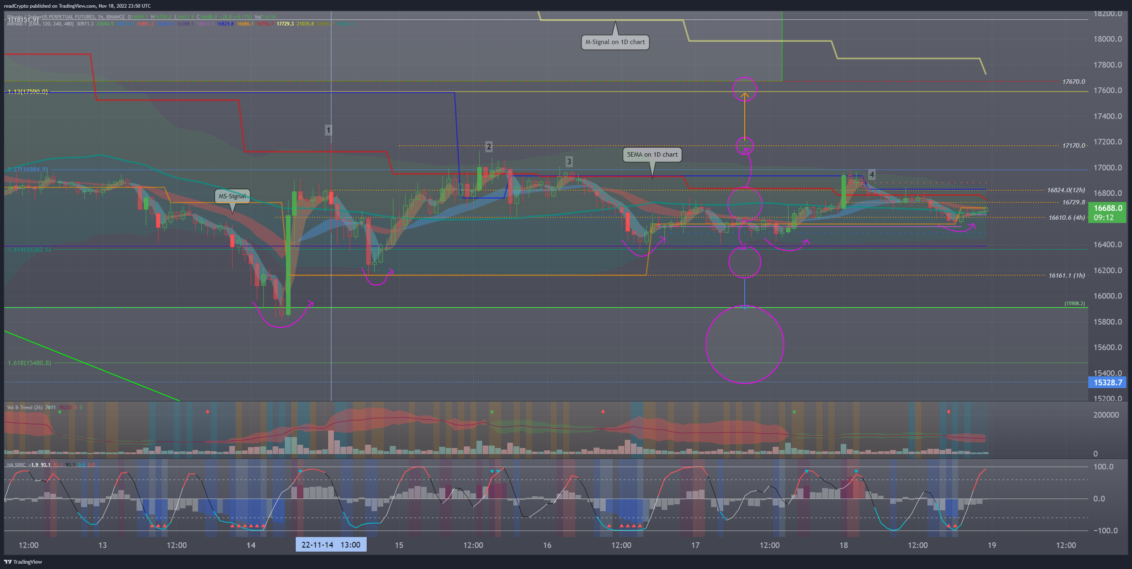Click the Fibonacci label 1.27(16984.9)
The image size is (1132, 569).
(27, 170)
